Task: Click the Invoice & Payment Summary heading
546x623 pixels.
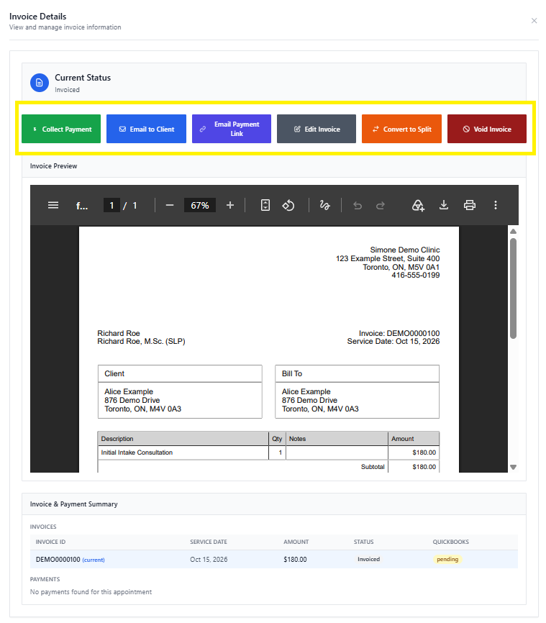Action: coord(74,504)
